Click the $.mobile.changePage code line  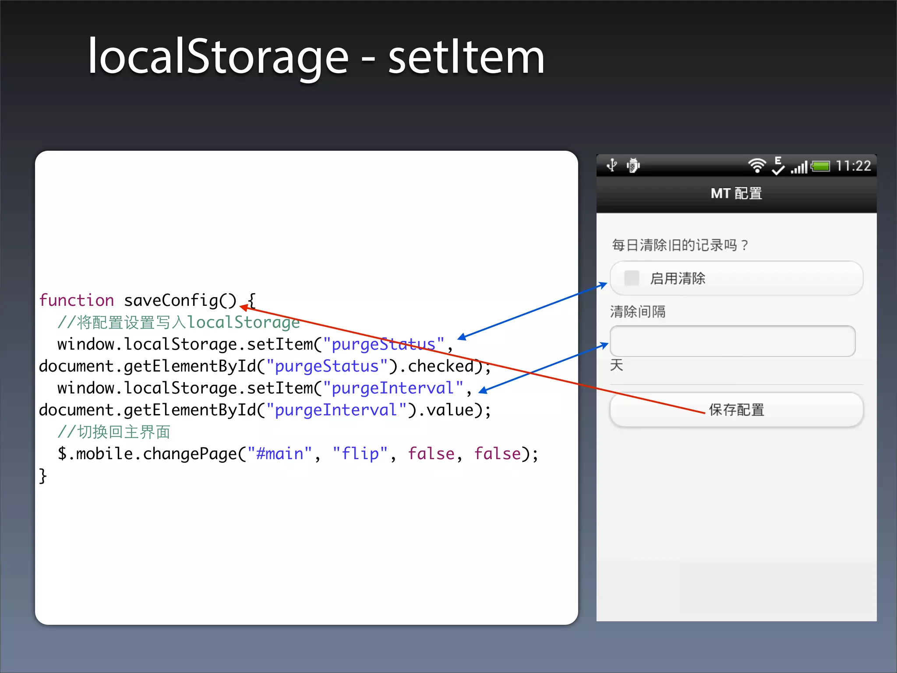[298, 454]
